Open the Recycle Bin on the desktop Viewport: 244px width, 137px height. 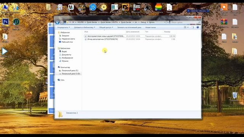pyautogui.click(x=235, y=96)
